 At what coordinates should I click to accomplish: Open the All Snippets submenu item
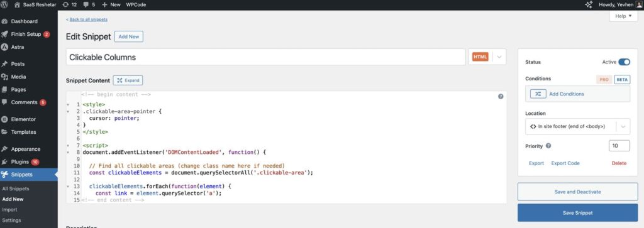point(16,188)
